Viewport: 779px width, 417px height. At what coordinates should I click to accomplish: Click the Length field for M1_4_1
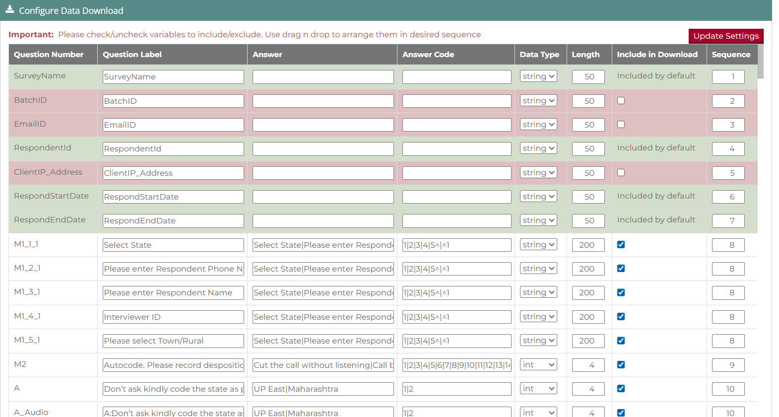click(588, 317)
